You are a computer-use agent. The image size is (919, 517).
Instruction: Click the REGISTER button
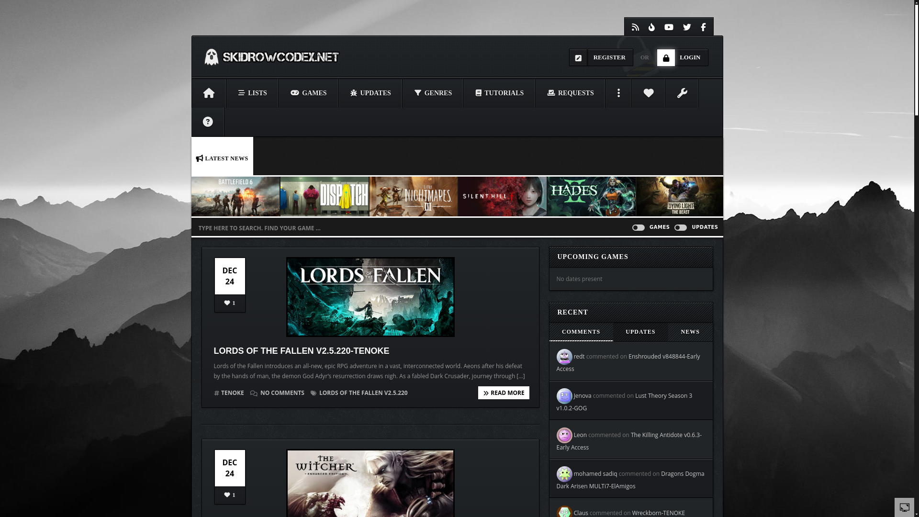[x=601, y=57]
